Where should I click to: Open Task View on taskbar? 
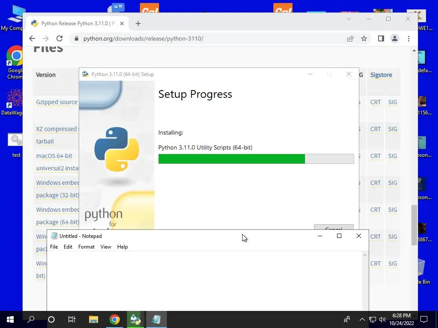pyautogui.click(x=72, y=319)
